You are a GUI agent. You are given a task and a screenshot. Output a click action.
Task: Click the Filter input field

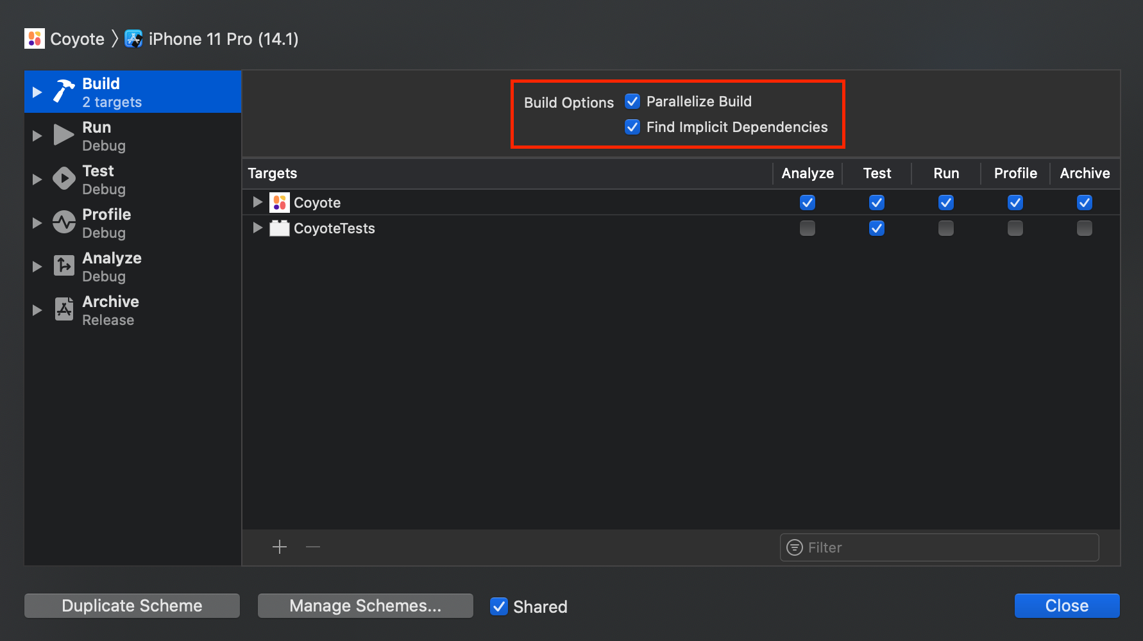coord(940,547)
